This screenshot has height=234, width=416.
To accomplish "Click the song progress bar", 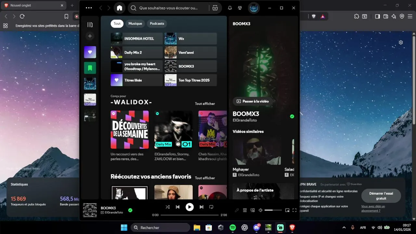I will [189, 215].
